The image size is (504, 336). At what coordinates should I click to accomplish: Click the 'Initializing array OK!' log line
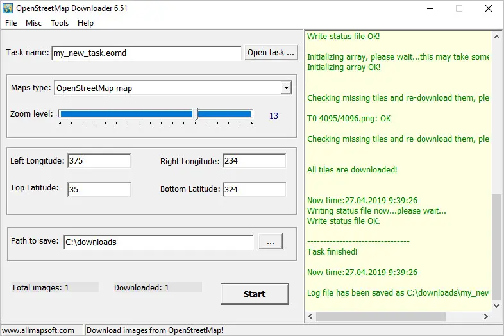[344, 67]
